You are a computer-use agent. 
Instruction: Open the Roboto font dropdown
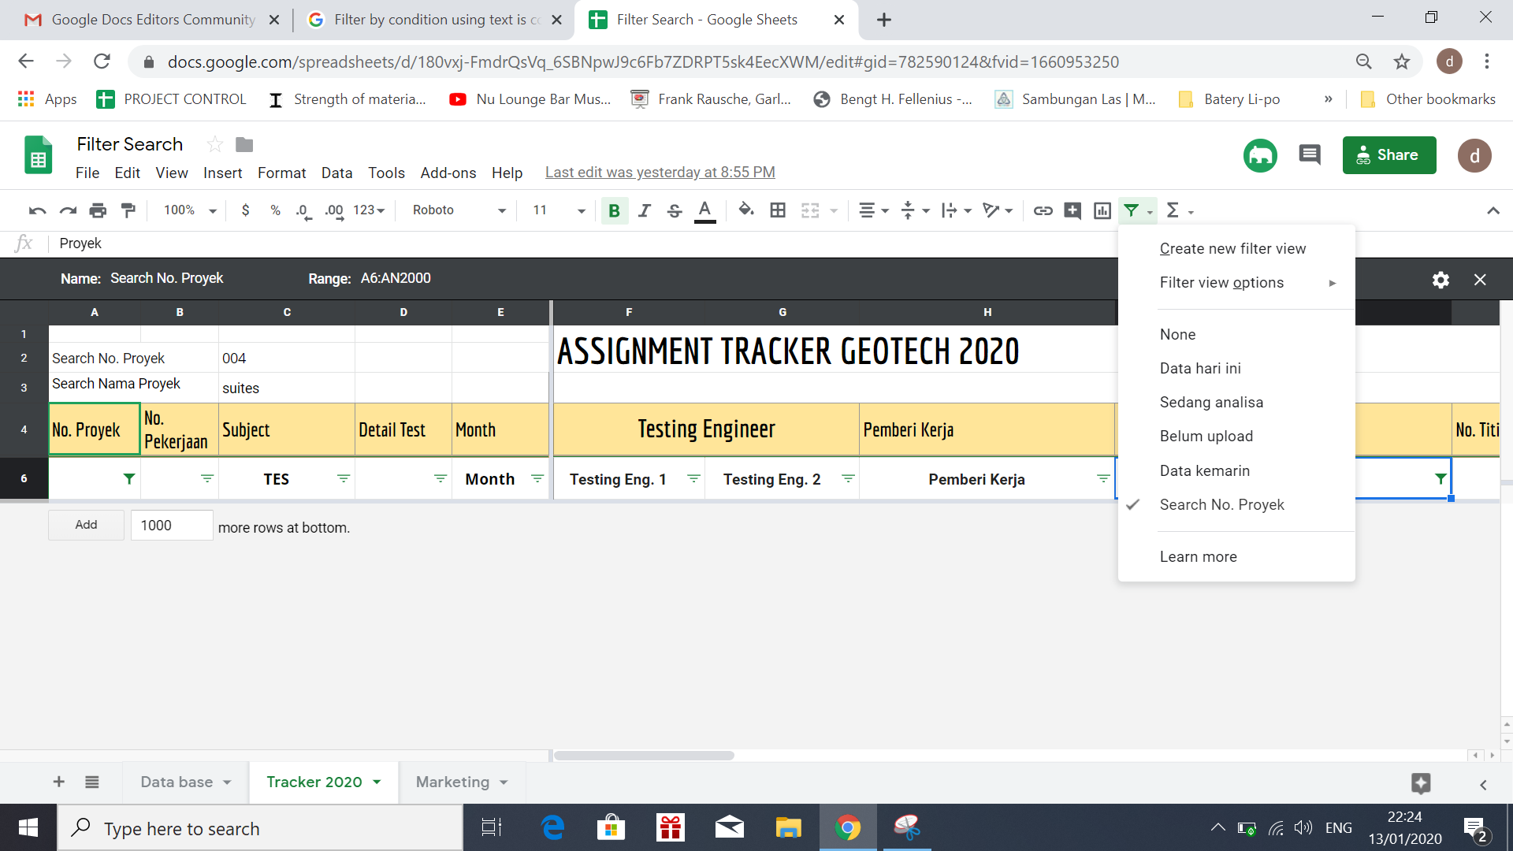[x=457, y=210]
